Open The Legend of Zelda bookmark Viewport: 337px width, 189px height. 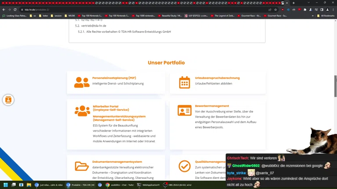tap(222, 16)
